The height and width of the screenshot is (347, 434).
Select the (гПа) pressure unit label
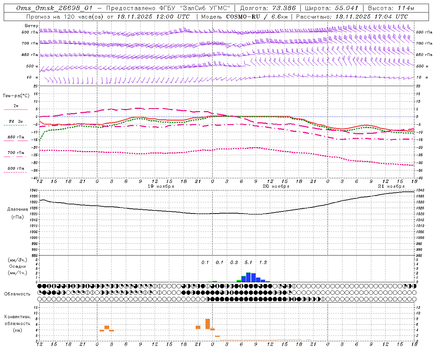click(18, 217)
